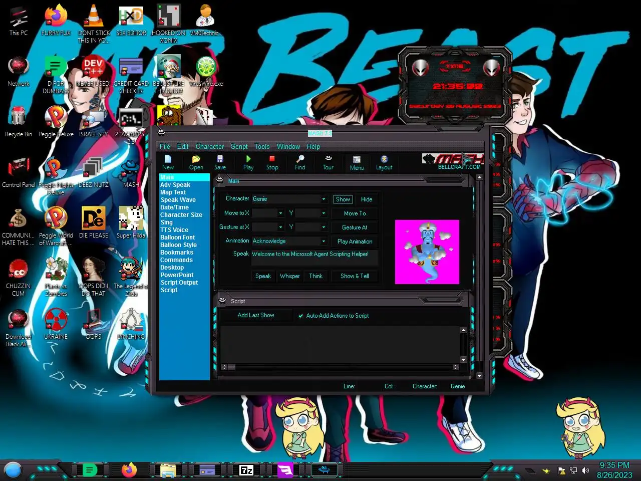Click the Firefox icon in the taskbar

129,470
